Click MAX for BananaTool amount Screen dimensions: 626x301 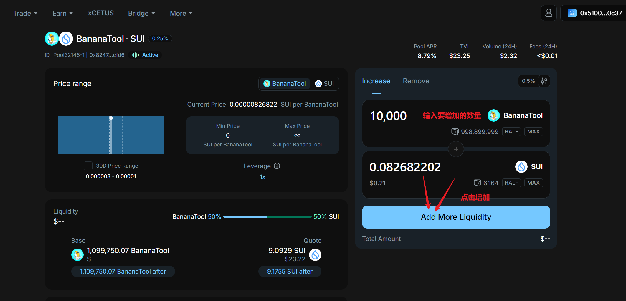coord(533,132)
